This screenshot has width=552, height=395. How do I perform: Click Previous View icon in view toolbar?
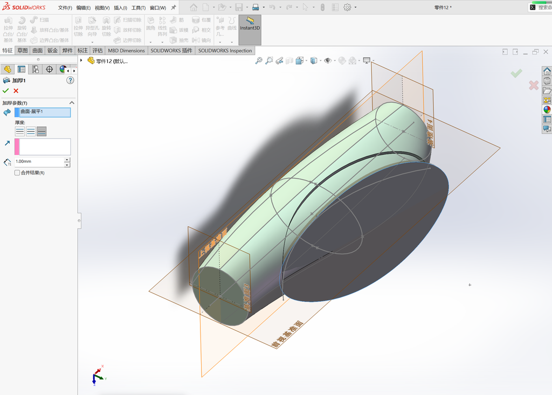point(279,61)
